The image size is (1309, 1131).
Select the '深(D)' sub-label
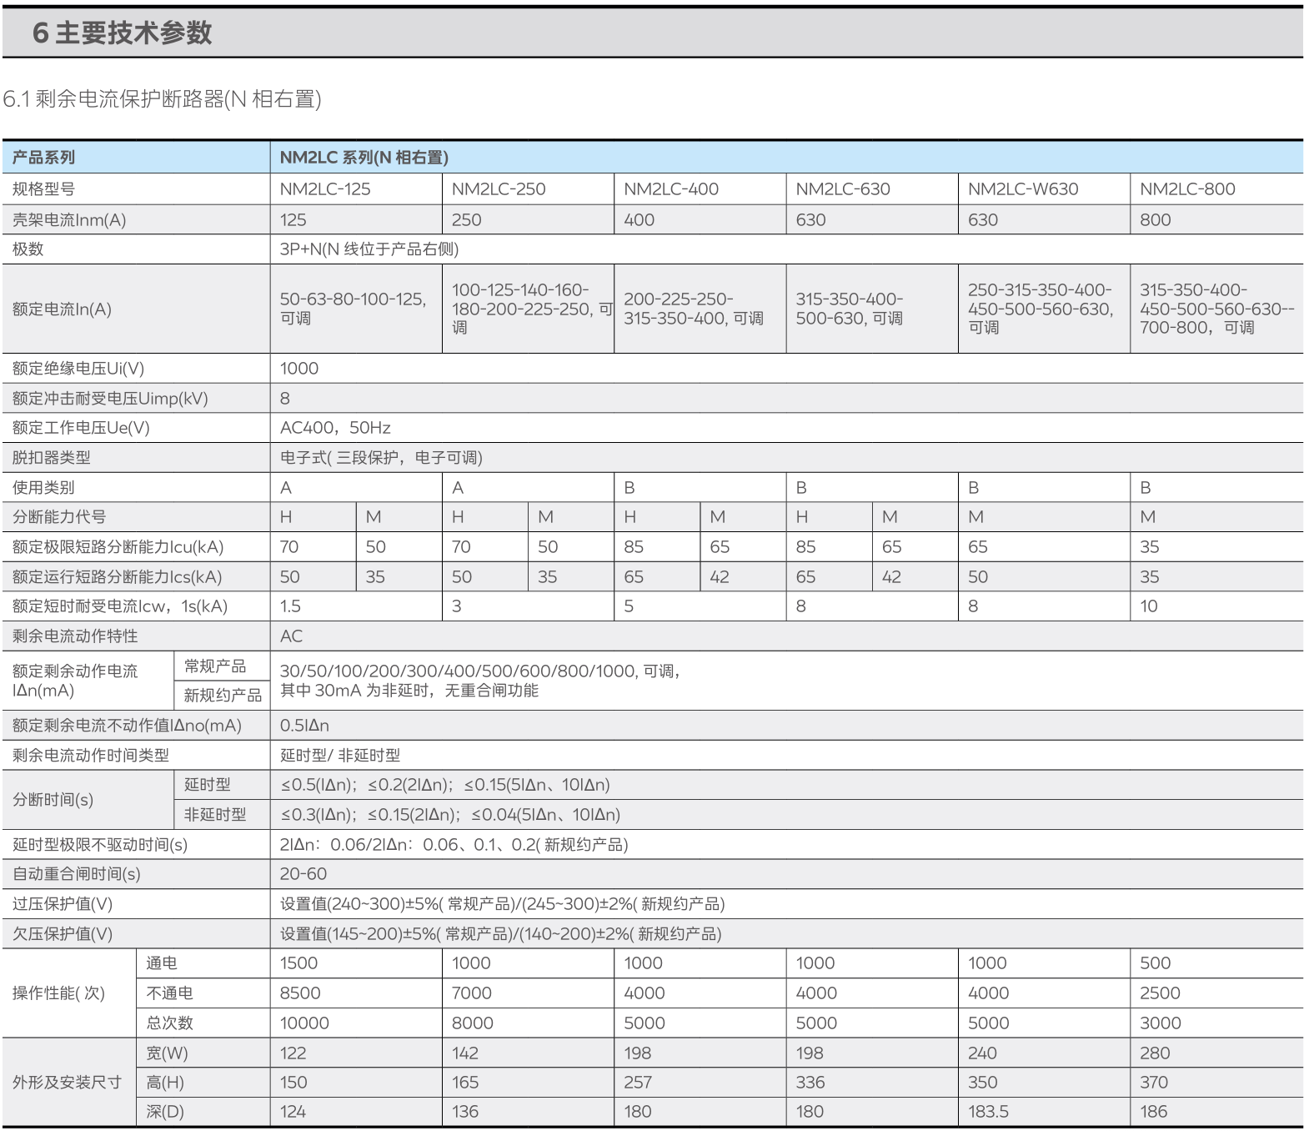pos(165,1112)
